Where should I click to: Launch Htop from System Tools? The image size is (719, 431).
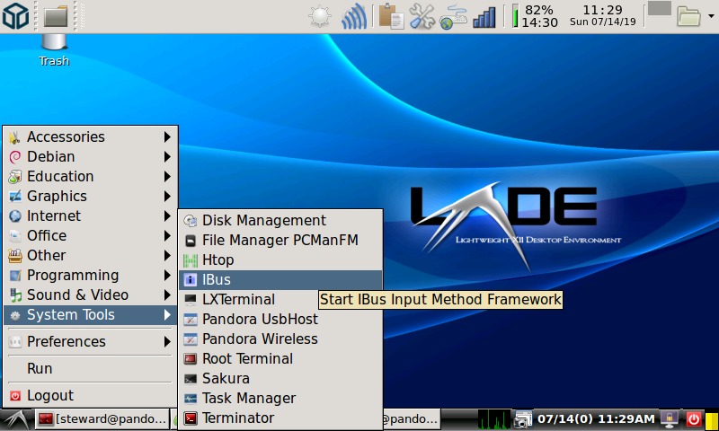point(280,259)
